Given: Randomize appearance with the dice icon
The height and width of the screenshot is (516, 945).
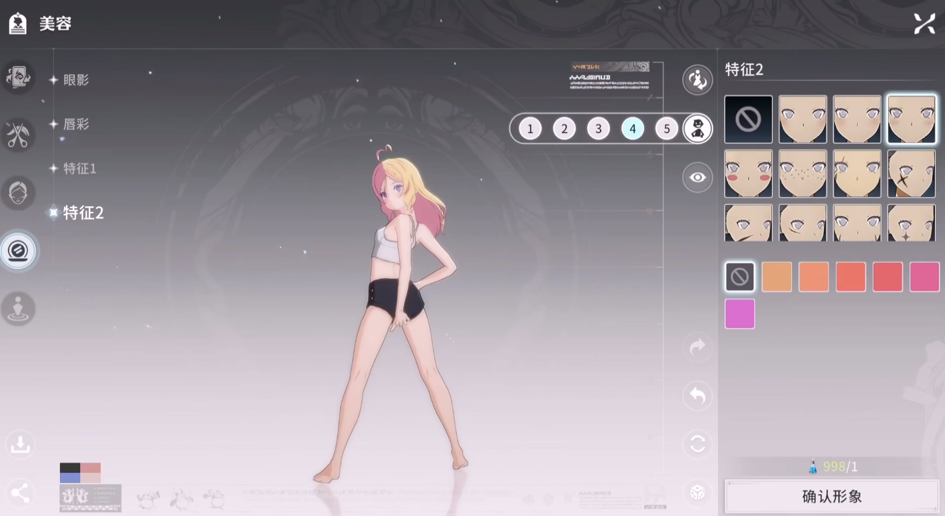Looking at the screenshot, I should (697, 492).
